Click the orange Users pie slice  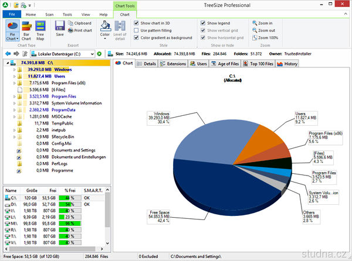click(x=260, y=143)
